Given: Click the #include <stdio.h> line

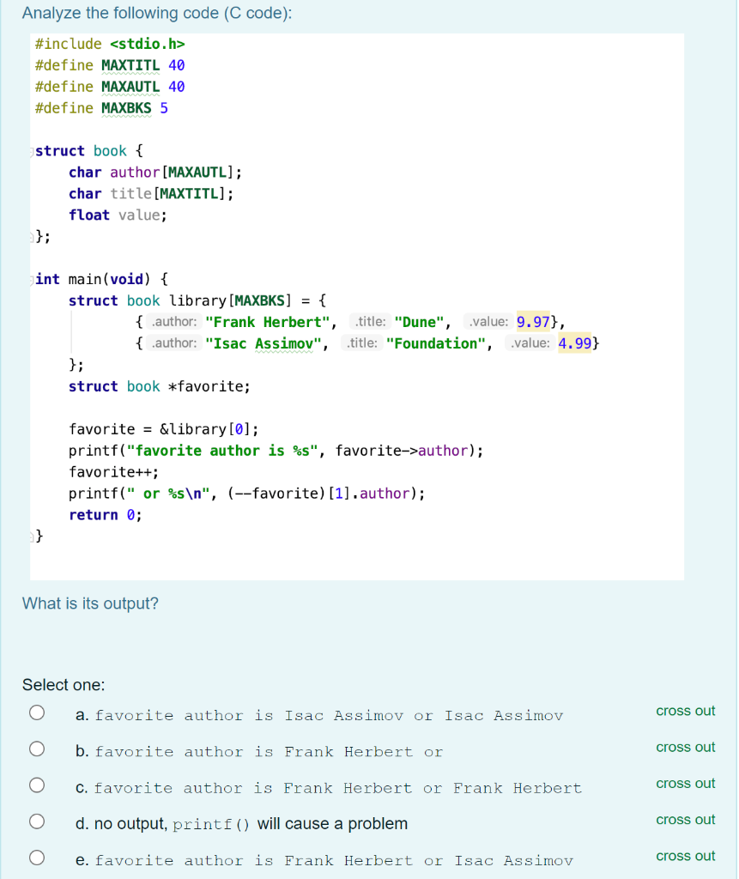Looking at the screenshot, I should pos(110,44).
